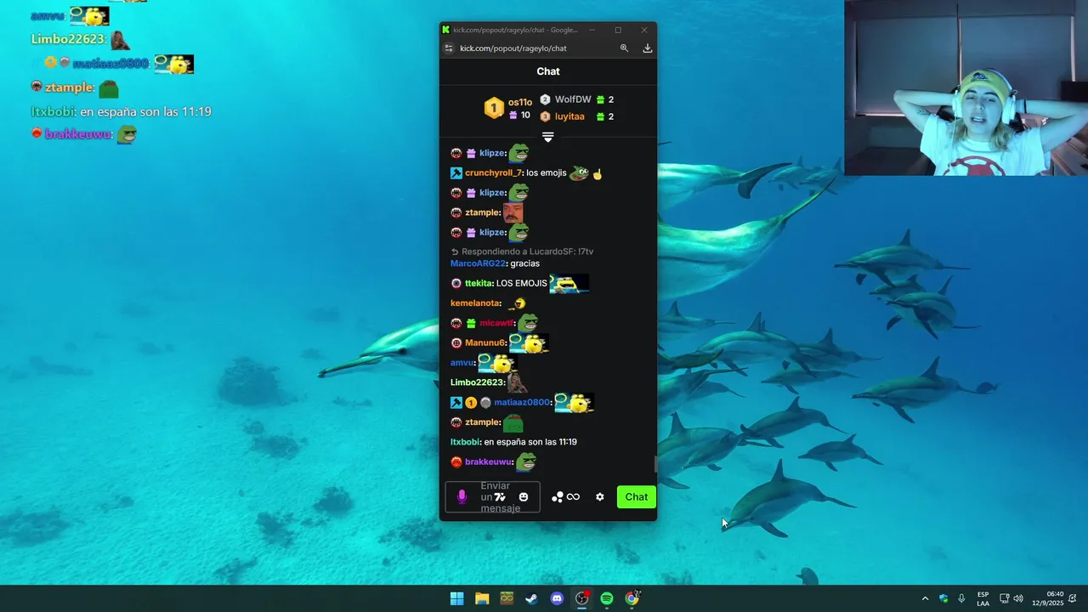The image size is (1088, 612).
Task: Click 'en españa son las 11:19' in chat window
Action: (530, 442)
